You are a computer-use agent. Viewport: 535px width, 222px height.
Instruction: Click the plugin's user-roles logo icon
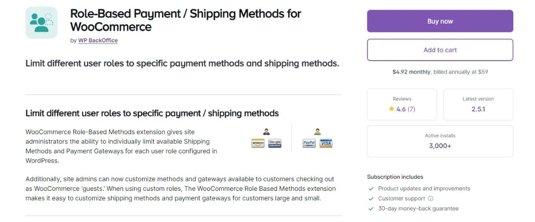tap(41, 22)
